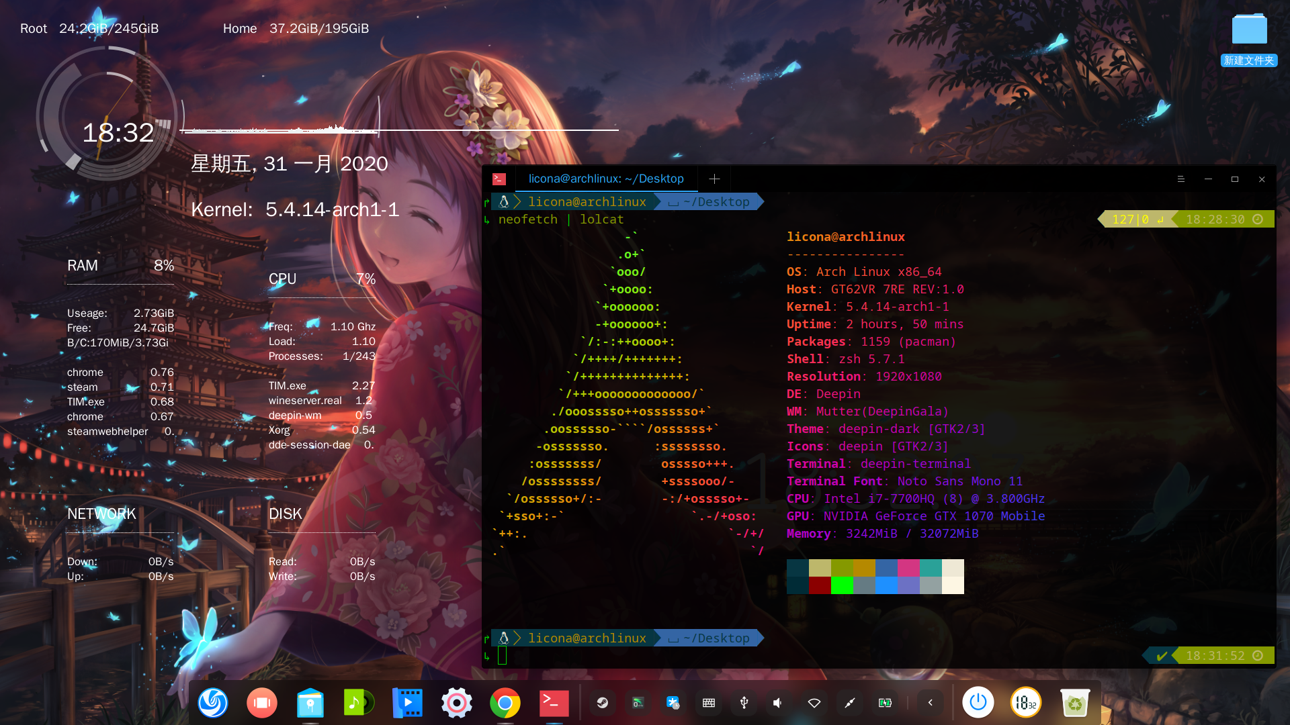Open the Deepin app store icon
The width and height of the screenshot is (1290, 725).
click(x=310, y=703)
